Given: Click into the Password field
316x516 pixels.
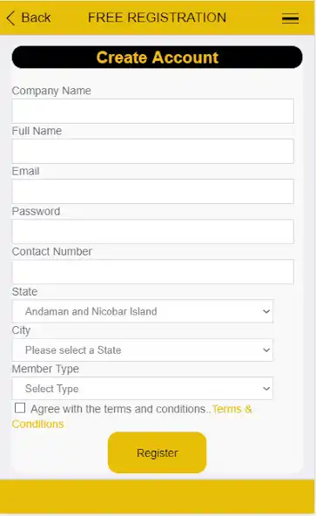Looking at the screenshot, I should tap(153, 232).
